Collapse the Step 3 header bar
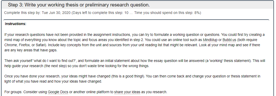Viewport: 276px width, 96px height. tap(138, 5)
